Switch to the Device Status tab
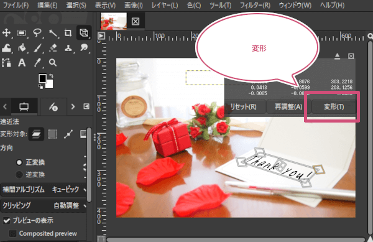 [x=53, y=106]
